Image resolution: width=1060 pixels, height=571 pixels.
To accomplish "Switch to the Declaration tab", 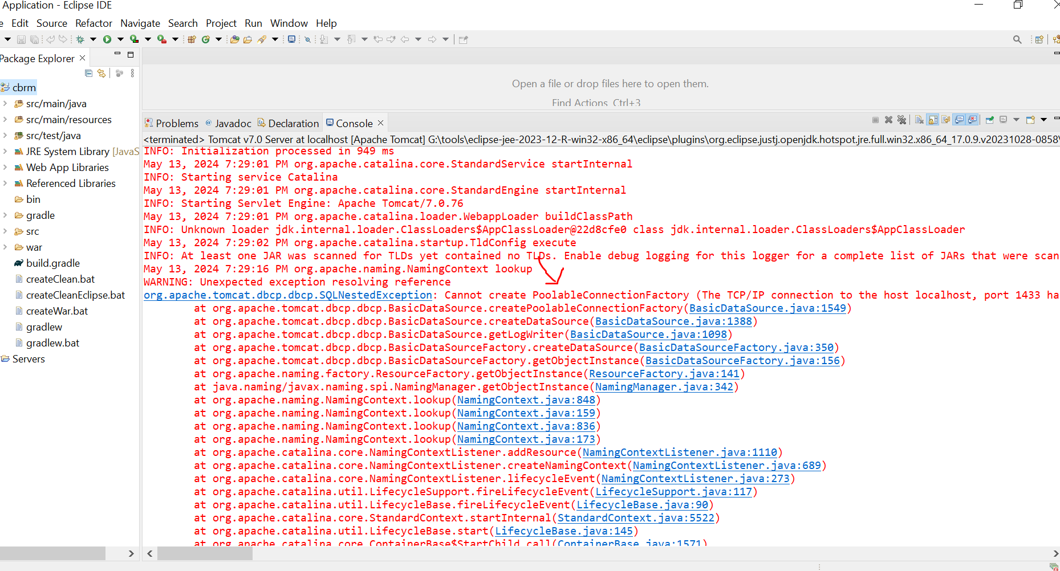I will tap(288, 123).
